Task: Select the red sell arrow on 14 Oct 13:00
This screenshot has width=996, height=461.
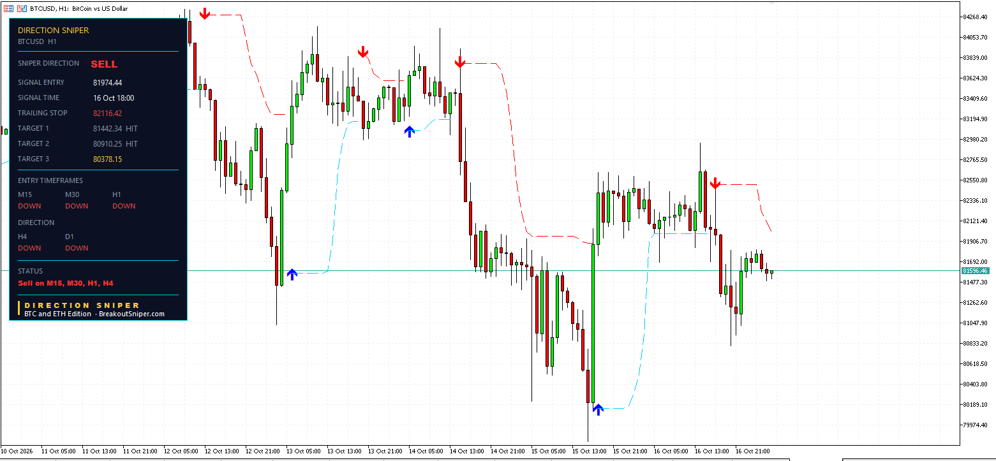Action: pos(460,62)
